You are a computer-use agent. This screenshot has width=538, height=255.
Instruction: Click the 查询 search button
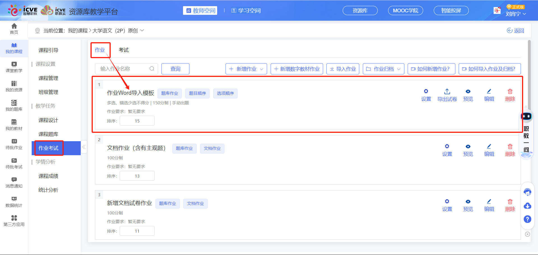point(175,69)
